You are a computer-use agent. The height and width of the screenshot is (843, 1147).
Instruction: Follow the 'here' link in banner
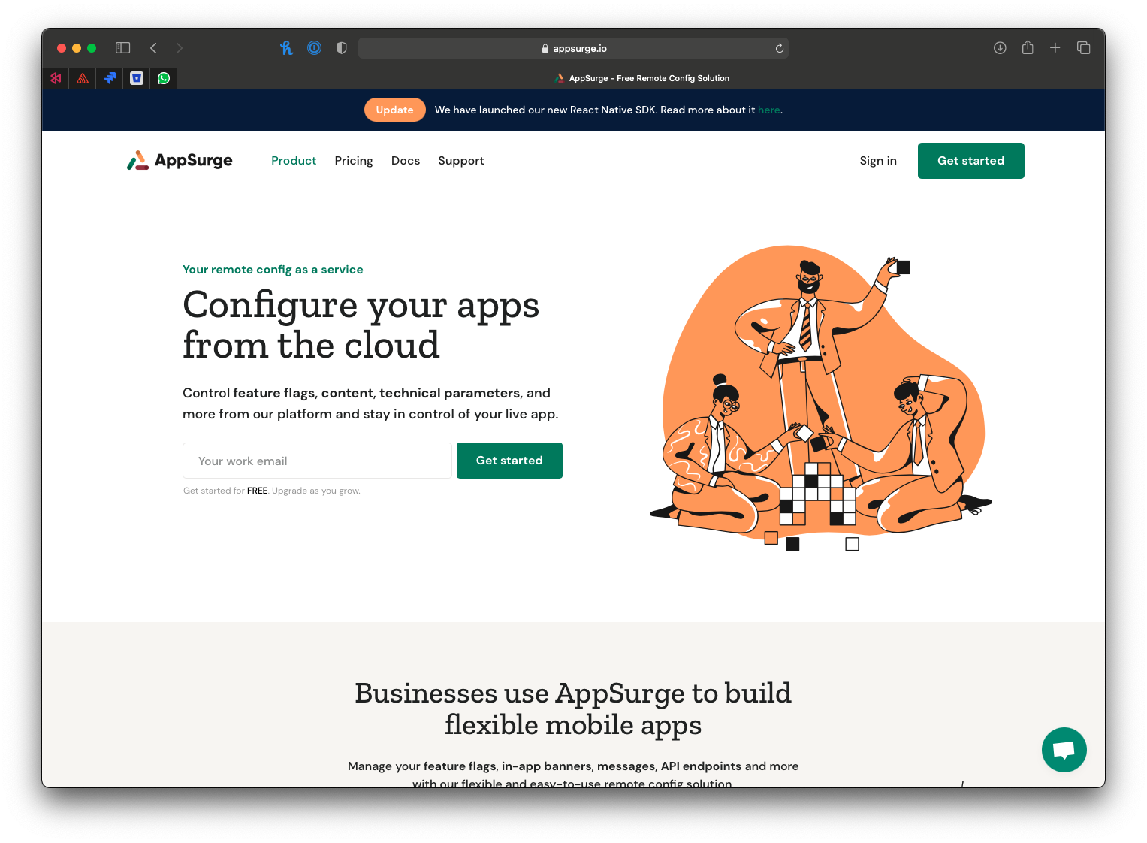pyautogui.click(x=768, y=110)
